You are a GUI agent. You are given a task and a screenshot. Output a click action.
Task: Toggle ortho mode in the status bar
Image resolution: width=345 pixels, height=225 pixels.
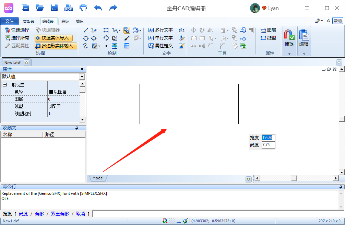(179, 221)
